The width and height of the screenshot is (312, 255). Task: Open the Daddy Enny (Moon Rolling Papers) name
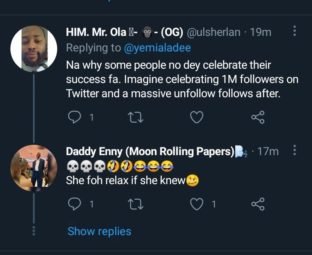click(150, 151)
